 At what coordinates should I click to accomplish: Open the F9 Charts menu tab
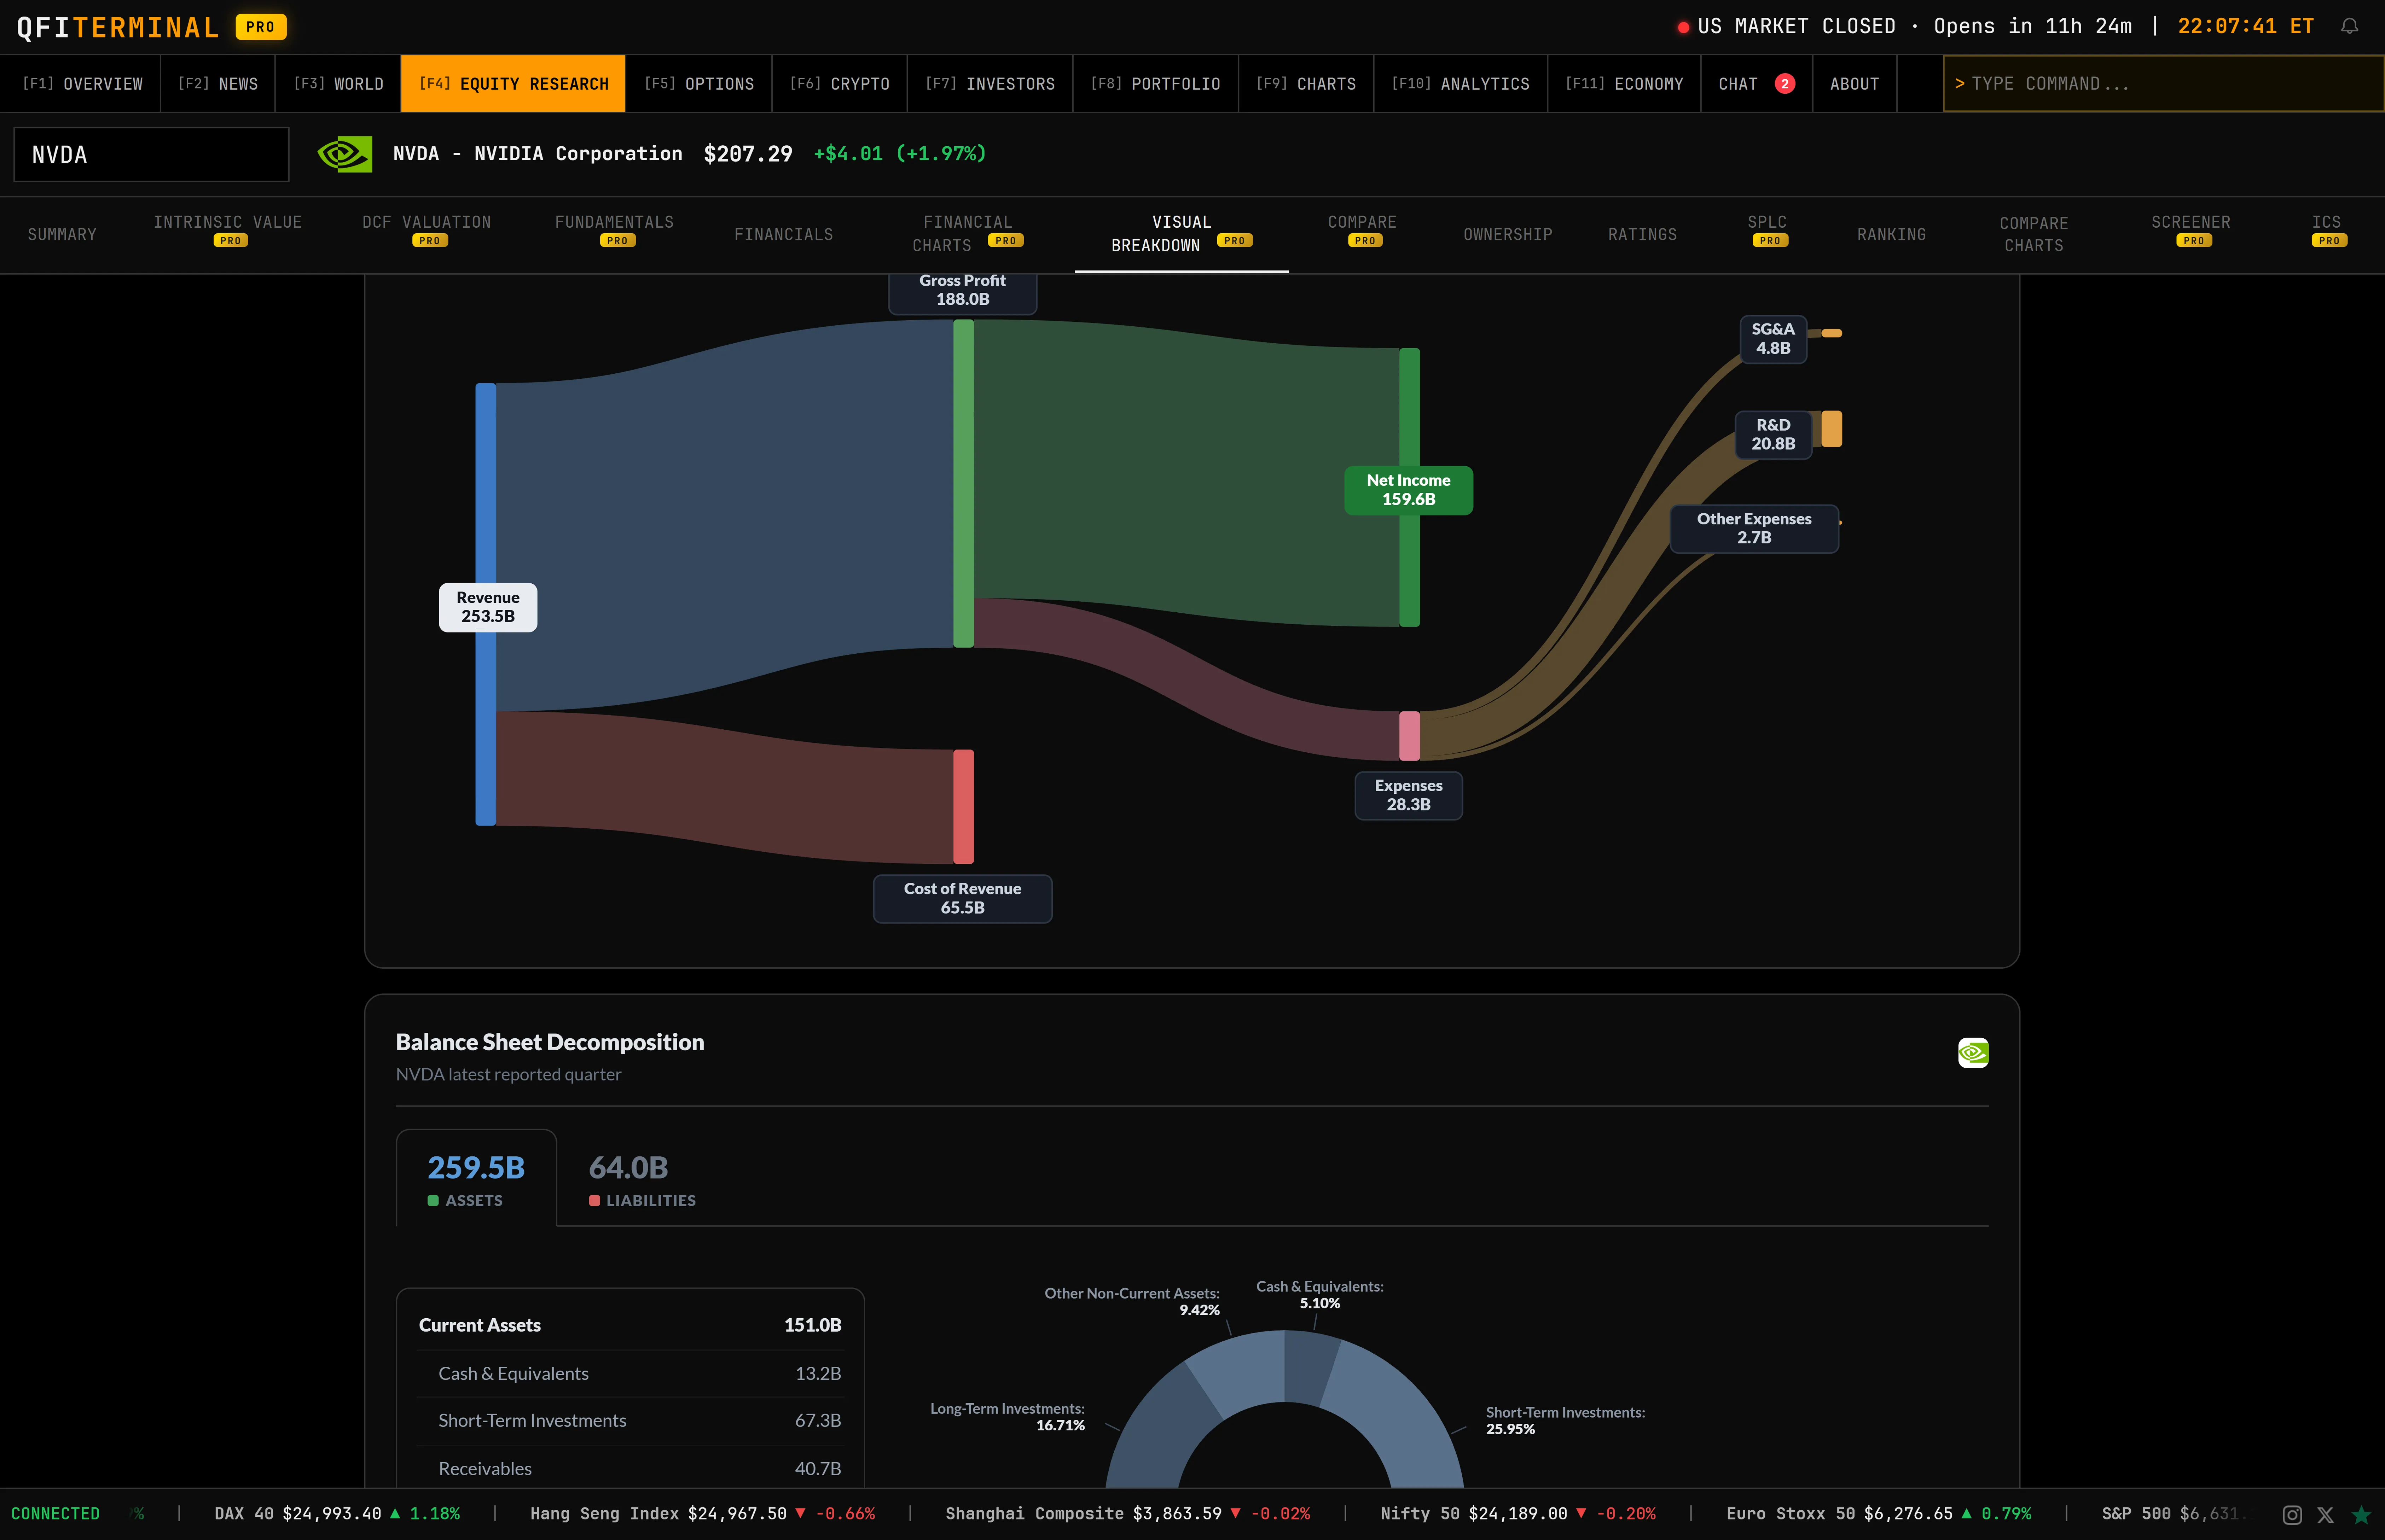(x=1306, y=84)
